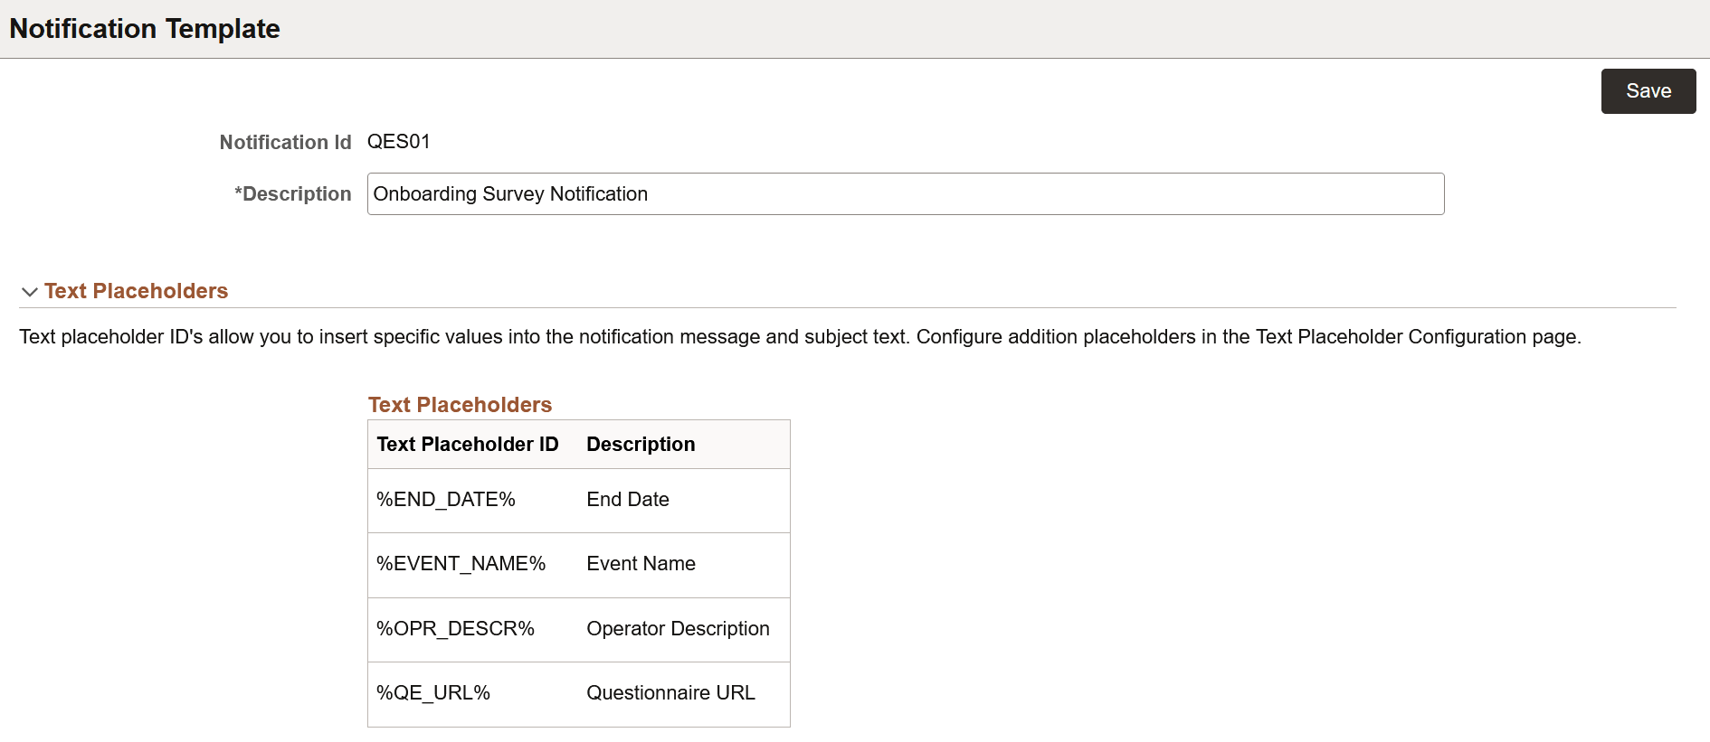
Task: Click the *Description required field label
Action: 292,194
